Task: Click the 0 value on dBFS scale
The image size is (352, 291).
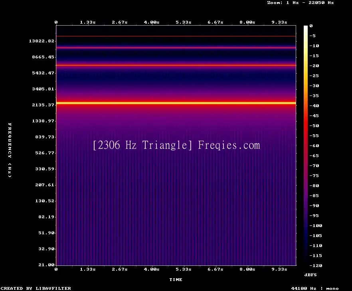Action: tap(311, 26)
